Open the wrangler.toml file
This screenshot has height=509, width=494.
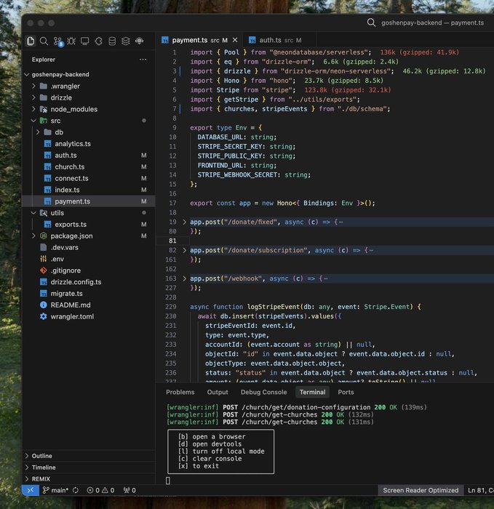(88, 316)
